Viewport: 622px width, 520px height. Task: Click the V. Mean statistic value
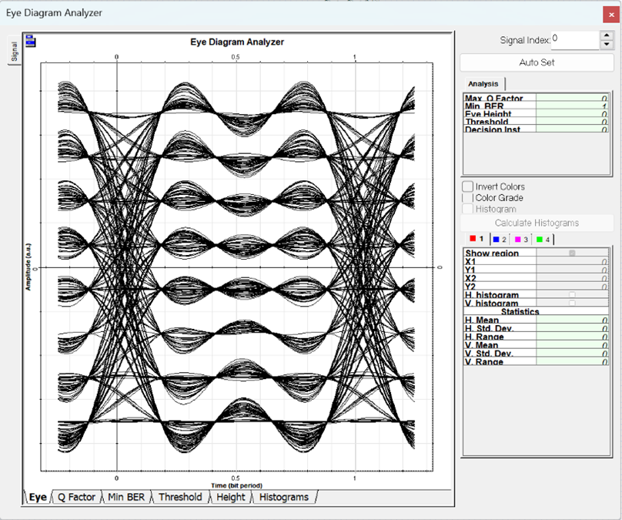tap(572, 345)
